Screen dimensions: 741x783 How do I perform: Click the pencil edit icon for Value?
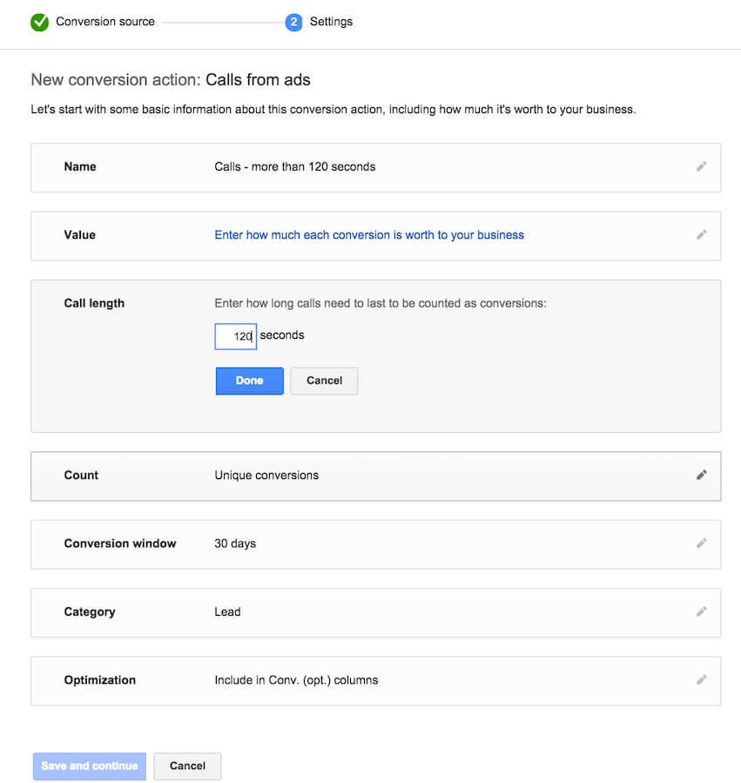(702, 235)
